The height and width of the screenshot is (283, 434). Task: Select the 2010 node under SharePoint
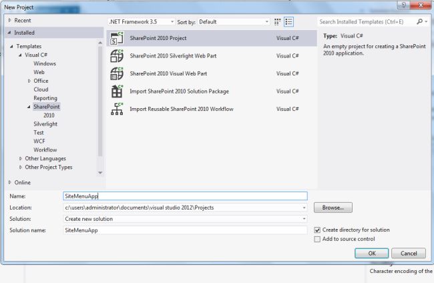coord(49,115)
